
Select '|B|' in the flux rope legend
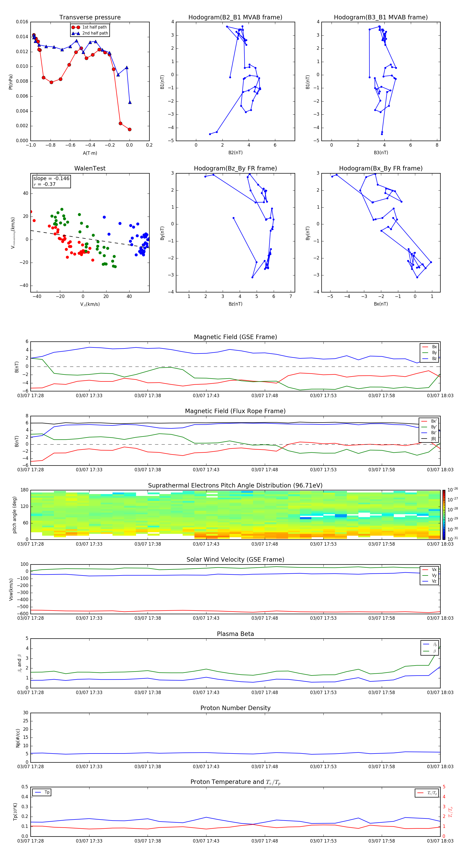(x=429, y=439)
